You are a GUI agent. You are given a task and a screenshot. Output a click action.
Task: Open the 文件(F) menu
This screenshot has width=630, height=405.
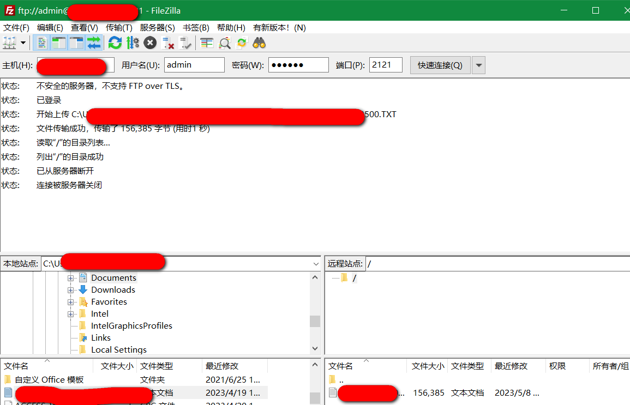[x=16, y=28]
